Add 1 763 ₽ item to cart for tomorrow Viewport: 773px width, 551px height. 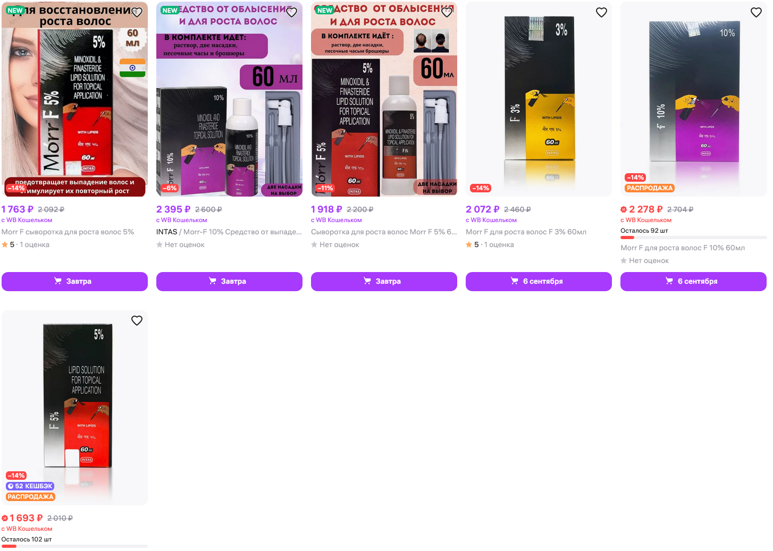[74, 281]
